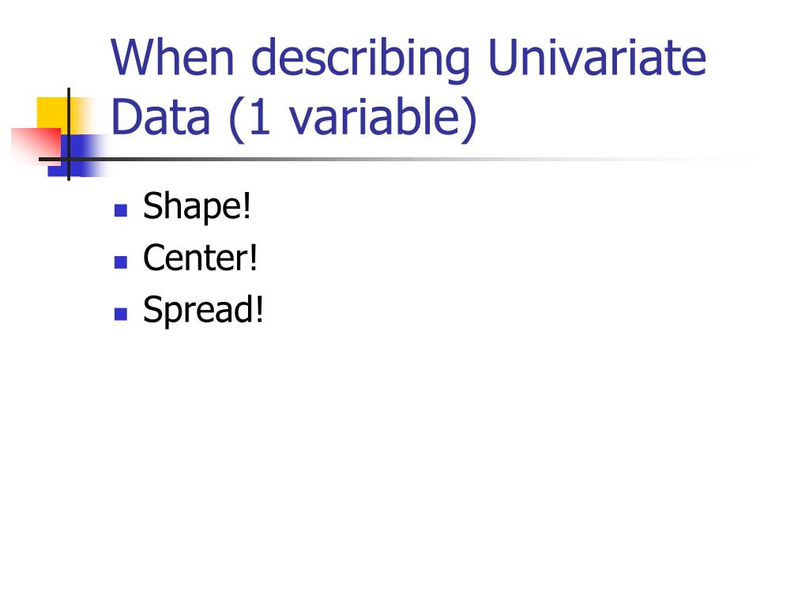Select the blue bullet beside Spread!
Screen dimensions: 809x607
[x=121, y=314]
